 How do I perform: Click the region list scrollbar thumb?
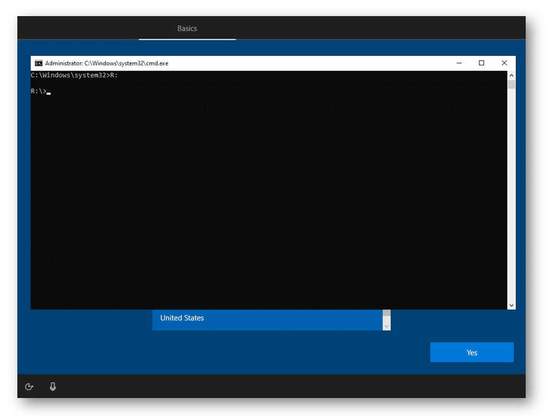[x=386, y=314]
